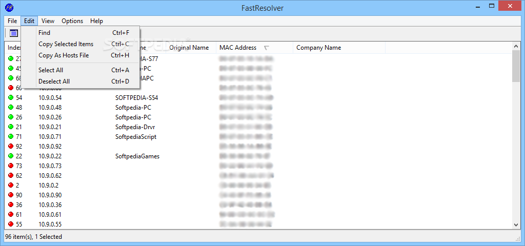
Task: Select IP address 10.9.0.55
Action: 50,224
